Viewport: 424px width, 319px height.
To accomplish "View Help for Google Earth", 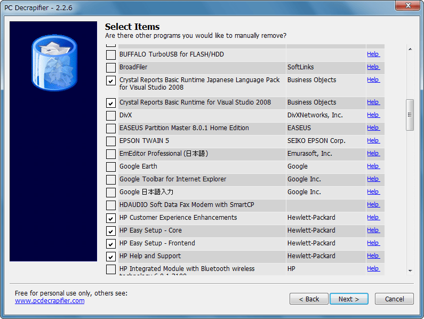I will tap(373, 166).
